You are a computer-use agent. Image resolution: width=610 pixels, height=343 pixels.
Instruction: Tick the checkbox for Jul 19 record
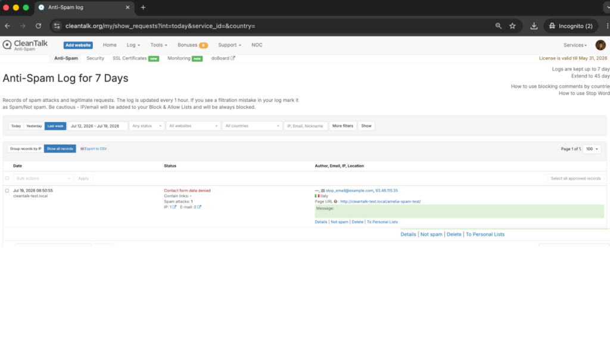pyautogui.click(x=7, y=191)
